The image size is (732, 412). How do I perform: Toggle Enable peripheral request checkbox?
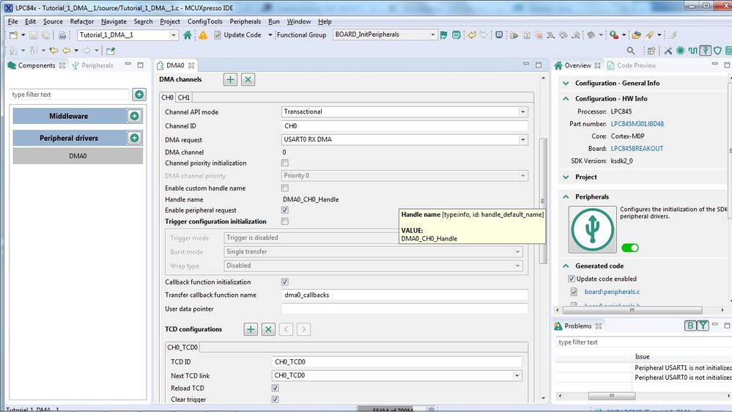coord(285,210)
